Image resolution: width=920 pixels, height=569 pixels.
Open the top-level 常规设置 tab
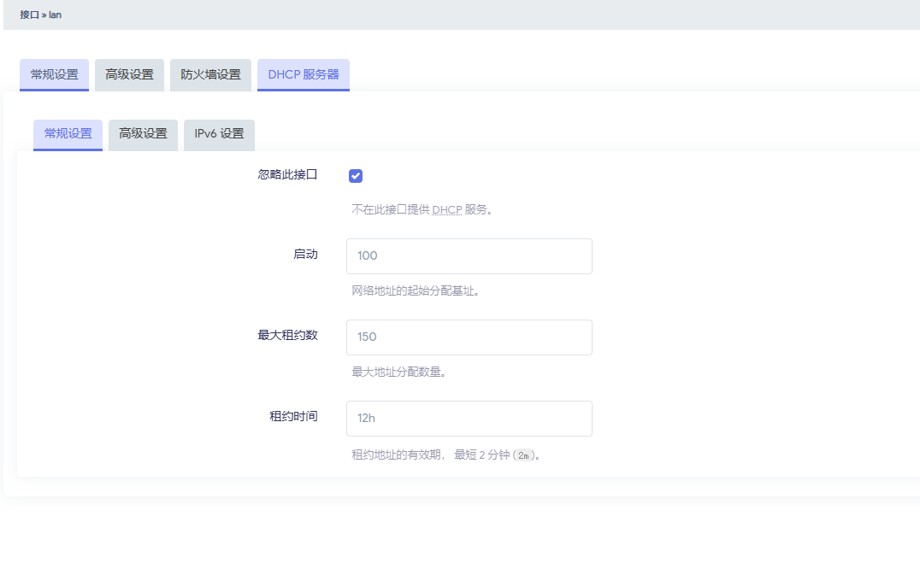pos(55,74)
